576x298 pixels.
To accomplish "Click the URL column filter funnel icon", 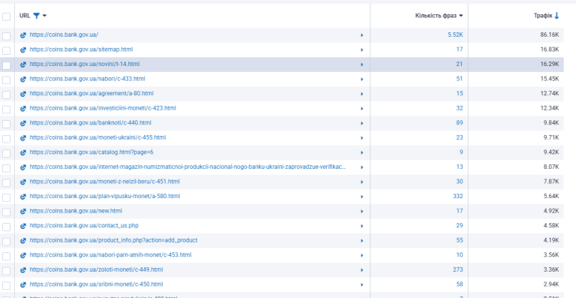I will click(36, 16).
